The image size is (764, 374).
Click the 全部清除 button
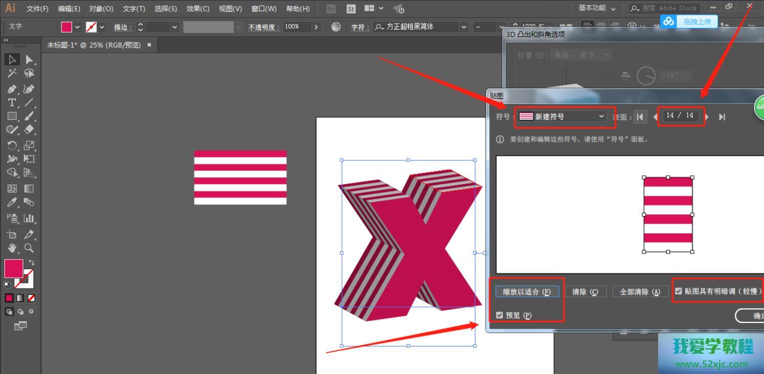(x=640, y=292)
